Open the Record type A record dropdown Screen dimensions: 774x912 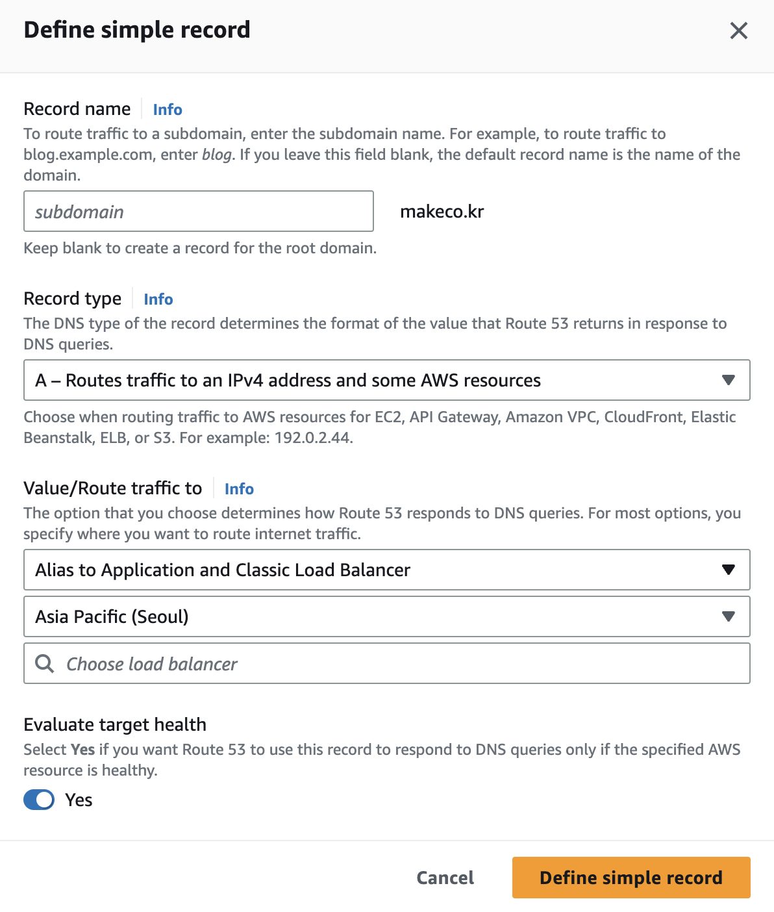(387, 380)
